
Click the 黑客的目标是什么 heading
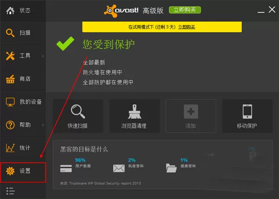coord(84,149)
